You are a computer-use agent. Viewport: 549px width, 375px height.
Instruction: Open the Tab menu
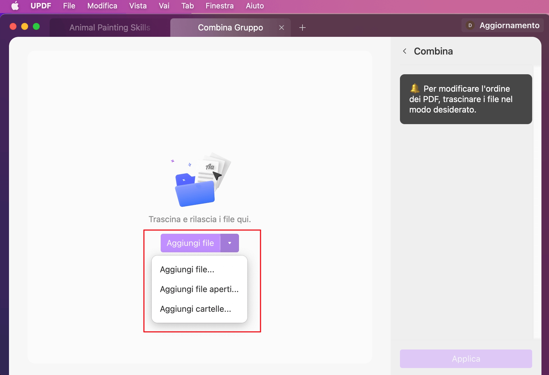(x=188, y=6)
